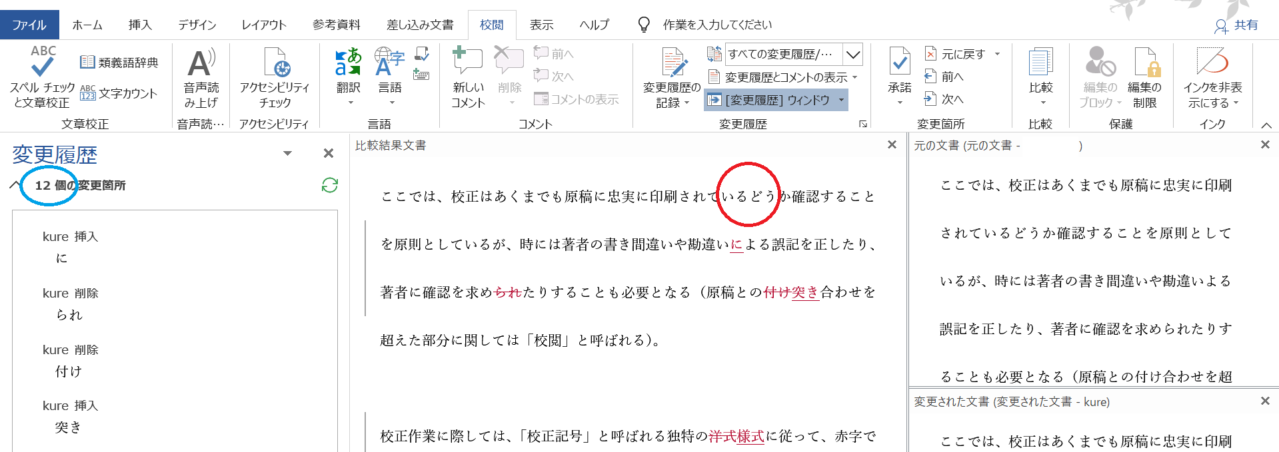The height and width of the screenshot is (452, 1279).
Task: Go to previous comment 前へ
Action: coord(553,54)
